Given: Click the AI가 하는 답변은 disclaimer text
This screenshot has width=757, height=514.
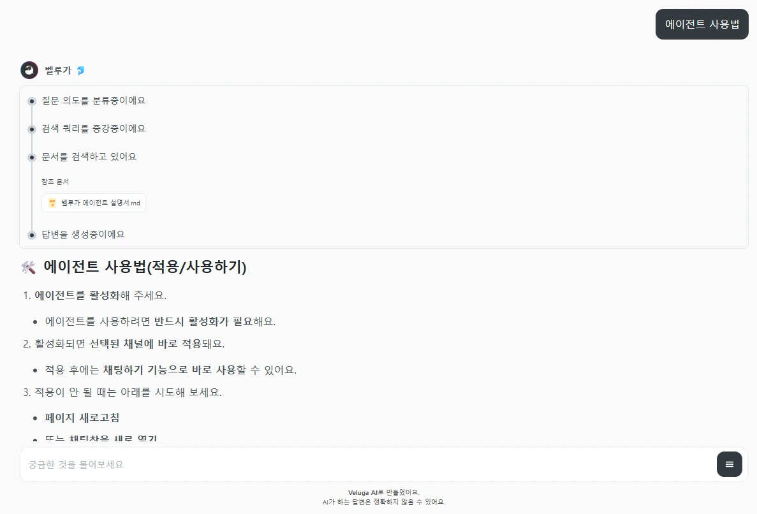Looking at the screenshot, I should click(383, 502).
